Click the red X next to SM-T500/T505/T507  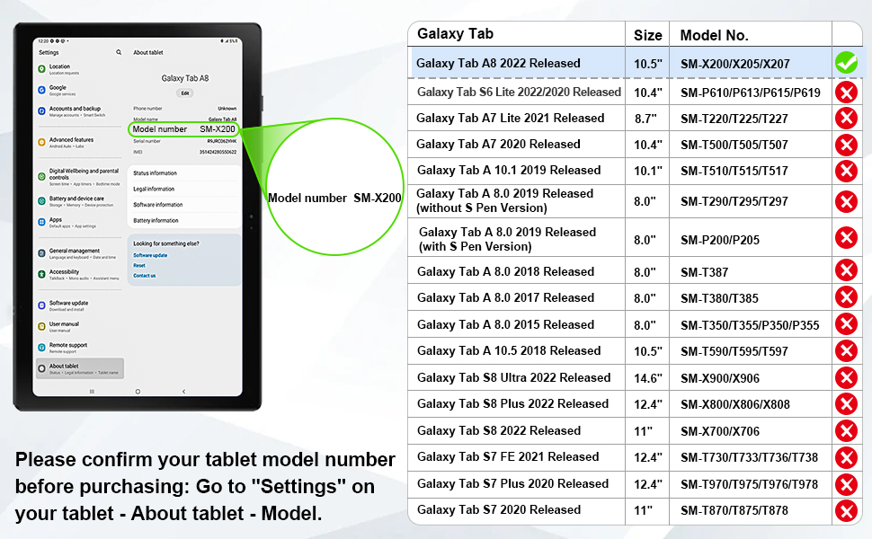[847, 145]
